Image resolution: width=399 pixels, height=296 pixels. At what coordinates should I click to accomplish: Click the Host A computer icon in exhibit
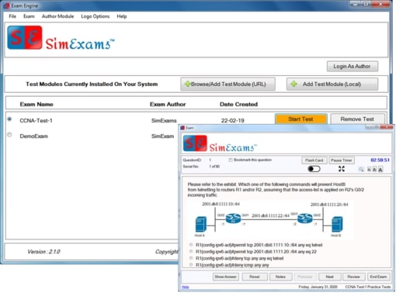point(201,224)
